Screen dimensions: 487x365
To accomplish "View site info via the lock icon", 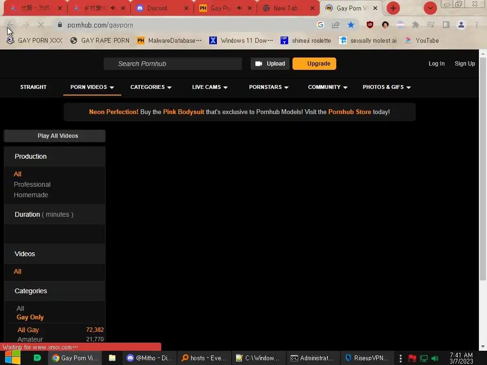I will click(x=60, y=25).
